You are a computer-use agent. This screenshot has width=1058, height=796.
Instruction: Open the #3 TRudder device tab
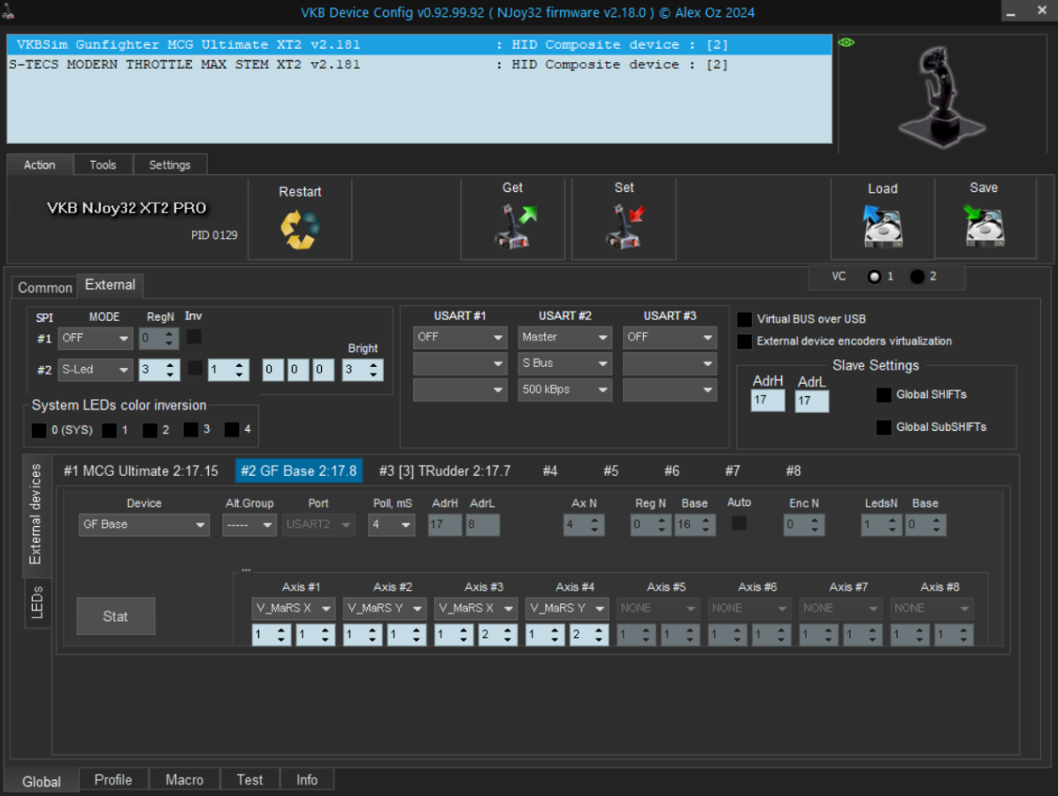(444, 471)
